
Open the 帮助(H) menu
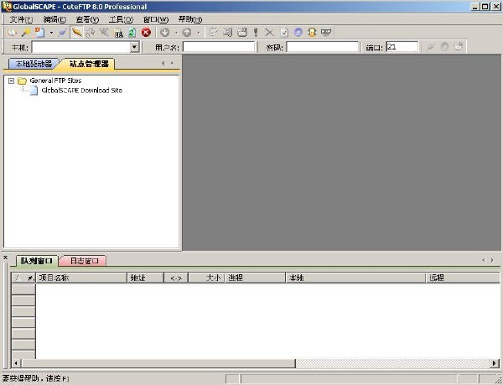[x=190, y=19]
